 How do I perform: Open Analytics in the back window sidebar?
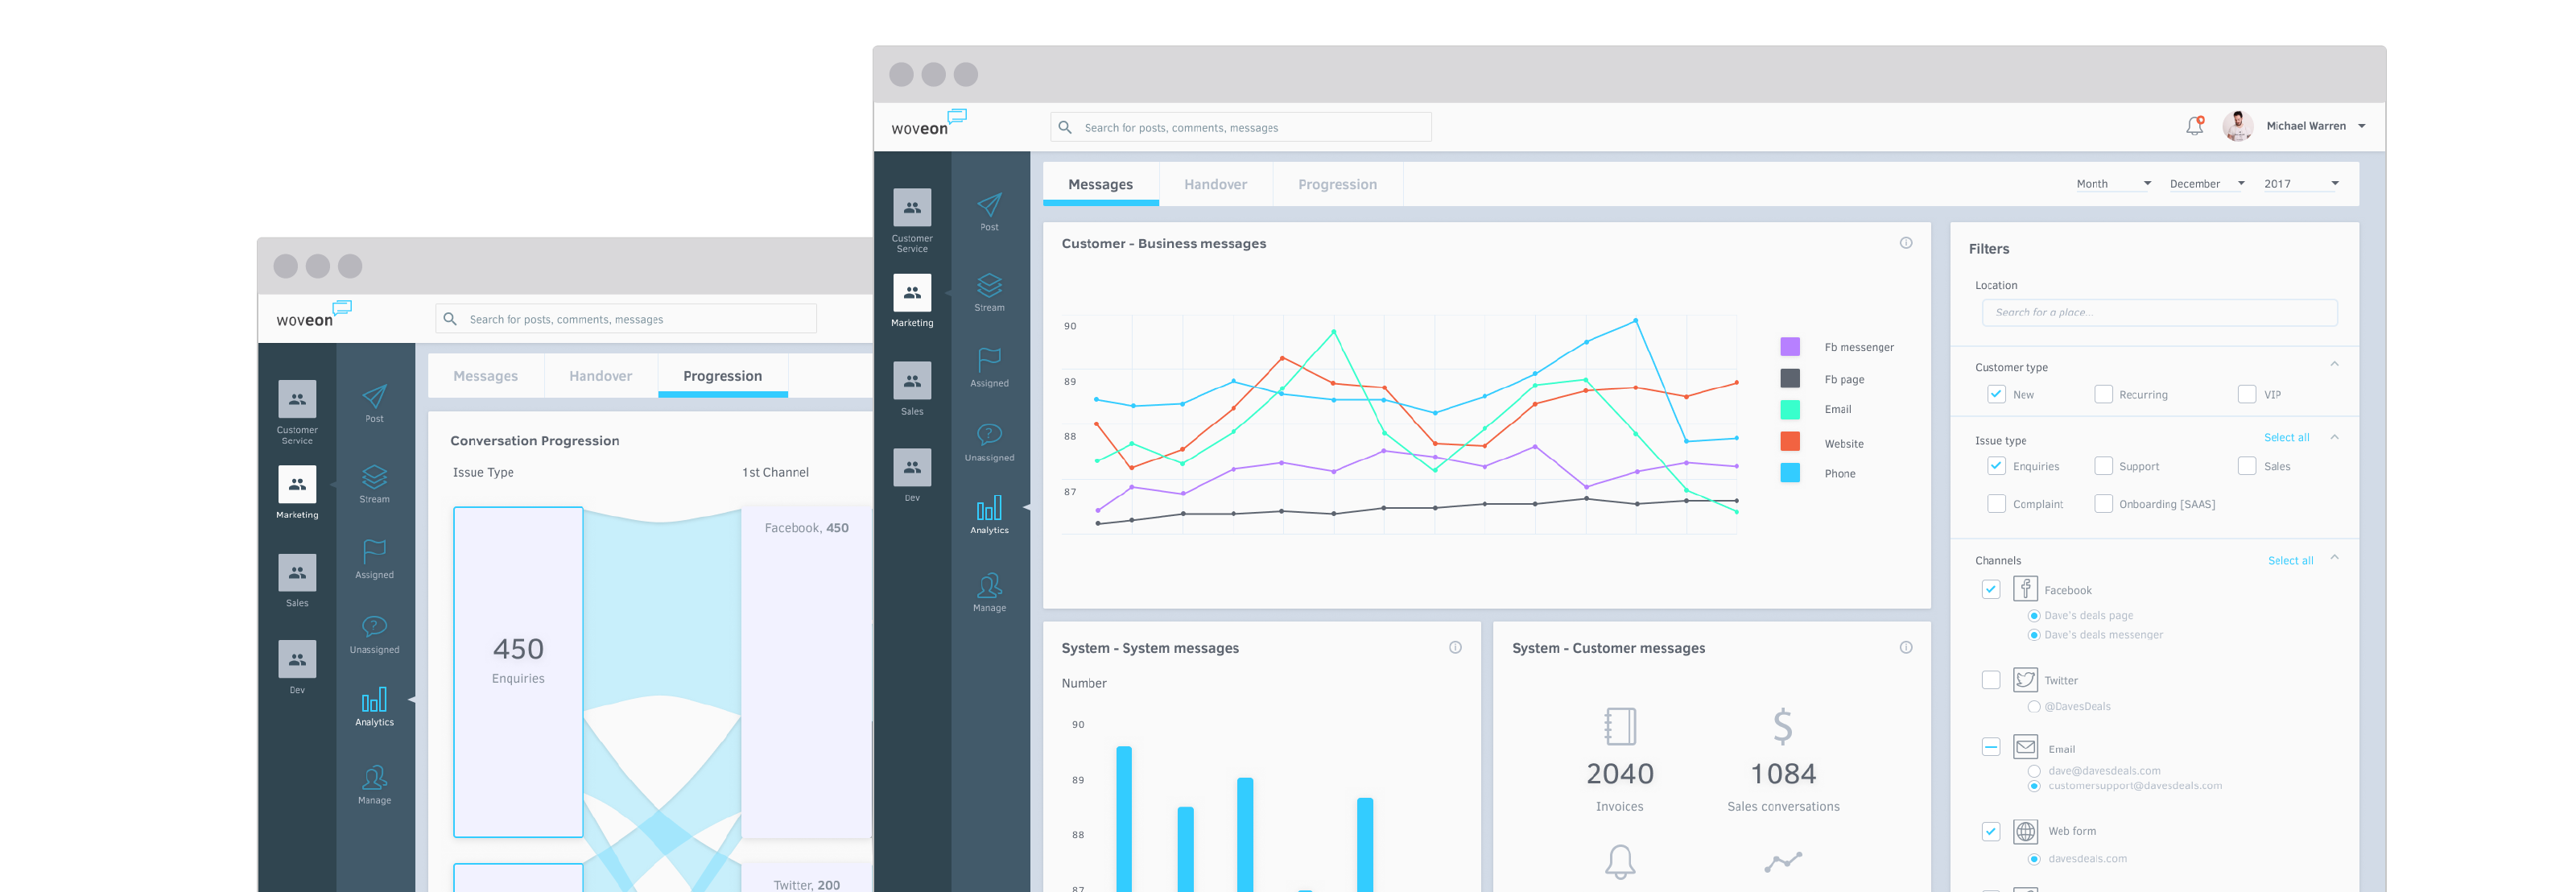click(x=374, y=707)
